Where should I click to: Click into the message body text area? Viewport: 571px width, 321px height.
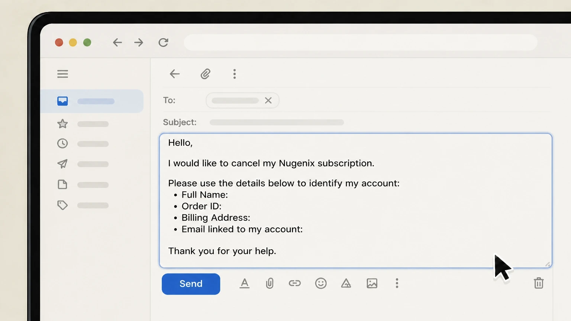click(356, 200)
